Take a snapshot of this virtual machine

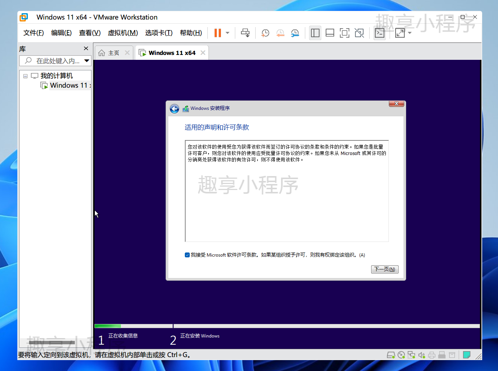(x=265, y=33)
